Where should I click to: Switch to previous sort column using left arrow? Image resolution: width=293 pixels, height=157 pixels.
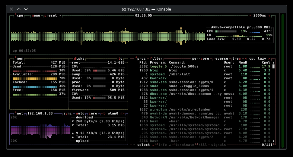tap(246, 59)
